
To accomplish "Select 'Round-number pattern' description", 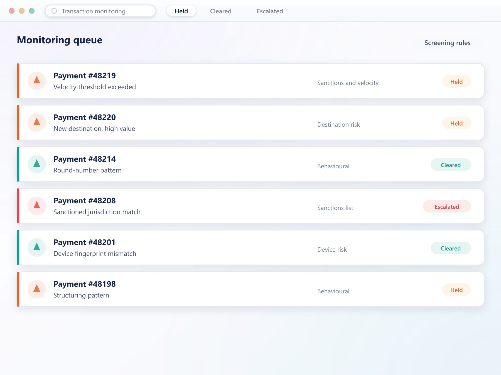I will (x=87, y=170).
